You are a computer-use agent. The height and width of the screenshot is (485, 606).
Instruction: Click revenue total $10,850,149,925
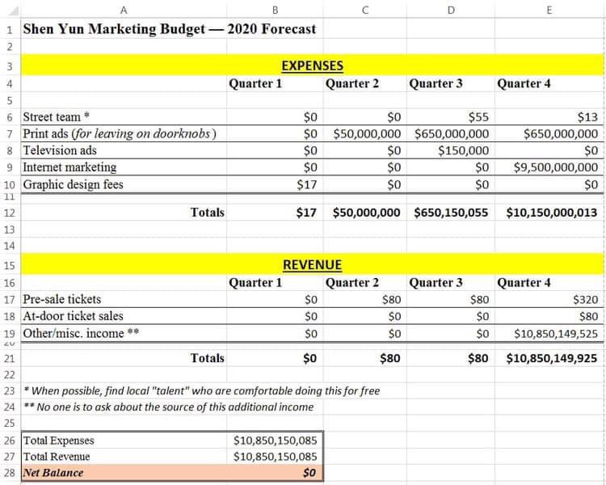(552, 358)
